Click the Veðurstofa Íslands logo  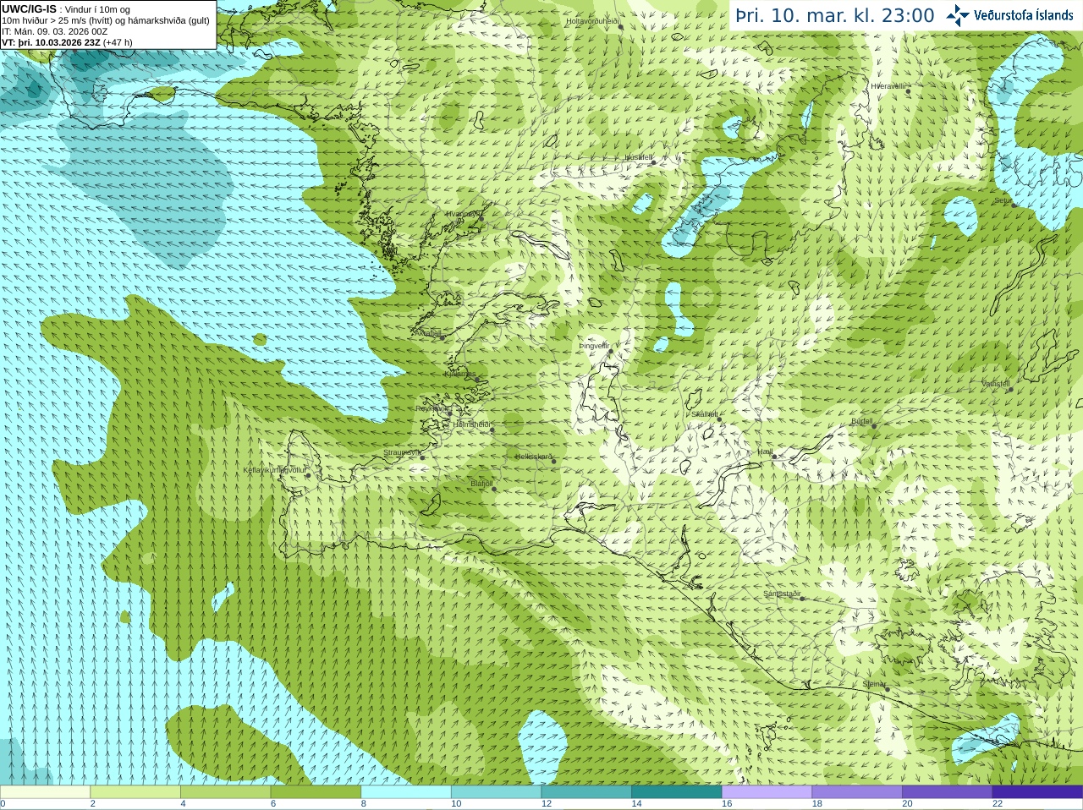[1010, 15]
